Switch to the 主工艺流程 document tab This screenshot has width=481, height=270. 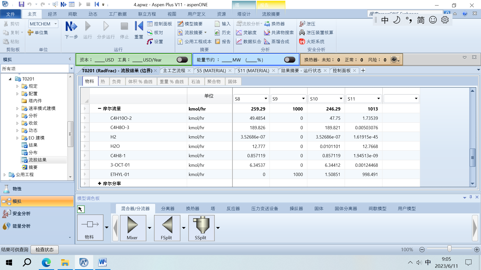(174, 71)
